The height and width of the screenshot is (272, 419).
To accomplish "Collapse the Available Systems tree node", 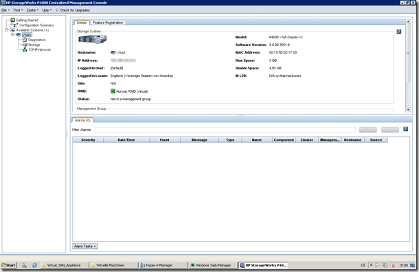I will (6, 30).
